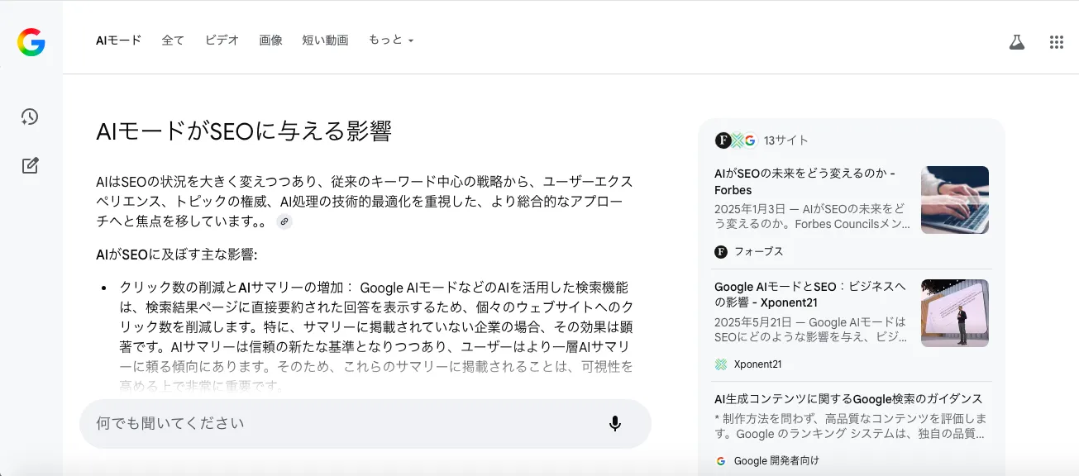Viewport: 1079px width, 476px height.
Task: Click the 13サイト sources label
Action: [786, 140]
